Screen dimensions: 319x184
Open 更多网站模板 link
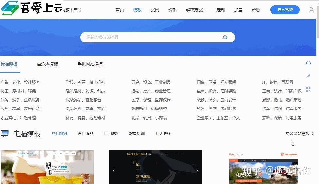click(x=300, y=134)
